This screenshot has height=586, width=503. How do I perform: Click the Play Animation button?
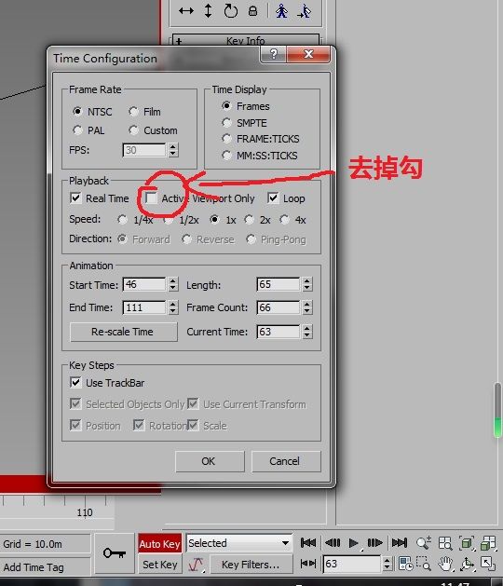pyautogui.click(x=353, y=542)
